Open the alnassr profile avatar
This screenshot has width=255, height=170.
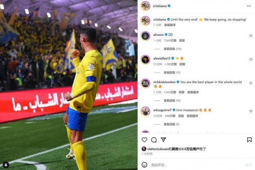click(x=145, y=36)
